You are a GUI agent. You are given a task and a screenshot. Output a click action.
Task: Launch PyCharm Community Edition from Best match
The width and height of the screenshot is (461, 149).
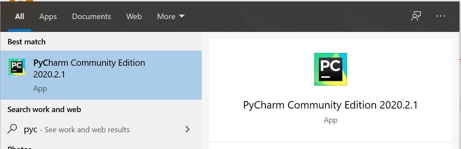(101, 75)
